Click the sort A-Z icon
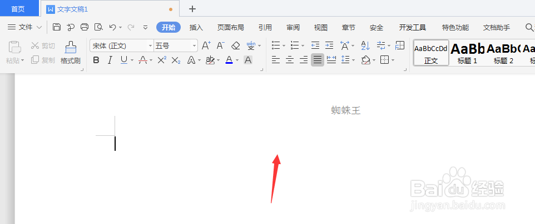The height and width of the screenshot is (224, 535). 365,45
